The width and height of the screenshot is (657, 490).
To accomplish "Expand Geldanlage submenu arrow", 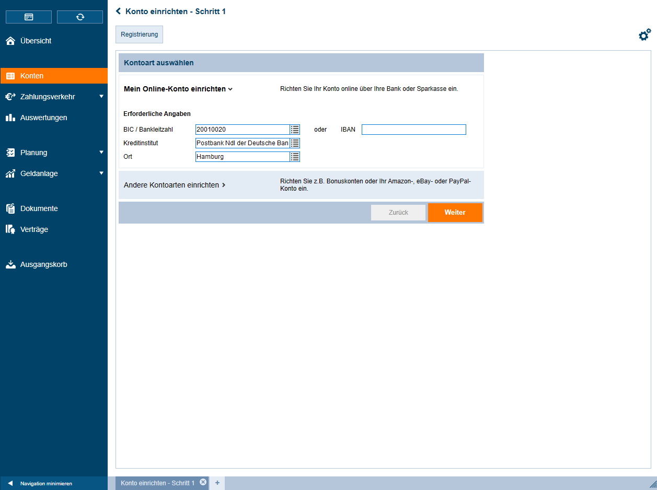I will (x=101, y=173).
